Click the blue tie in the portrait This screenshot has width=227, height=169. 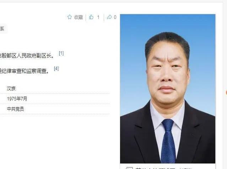click(x=168, y=141)
